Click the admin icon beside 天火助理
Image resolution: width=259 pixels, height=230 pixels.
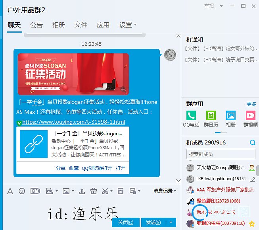point(252,168)
